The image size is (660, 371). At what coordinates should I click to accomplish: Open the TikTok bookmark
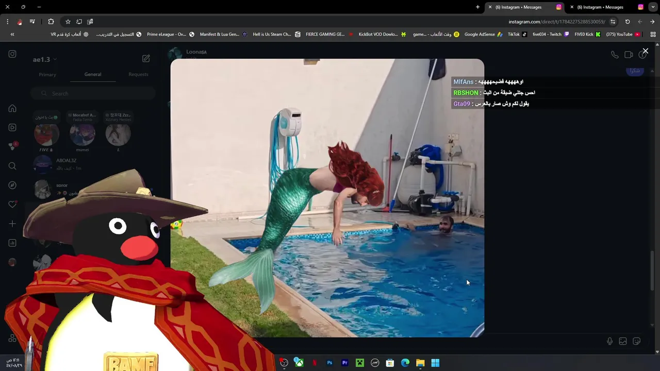(x=517, y=35)
